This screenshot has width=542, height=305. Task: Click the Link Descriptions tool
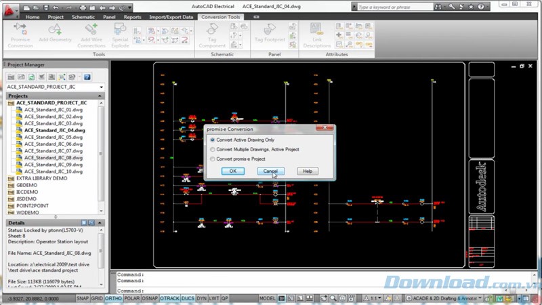pyautogui.click(x=317, y=36)
